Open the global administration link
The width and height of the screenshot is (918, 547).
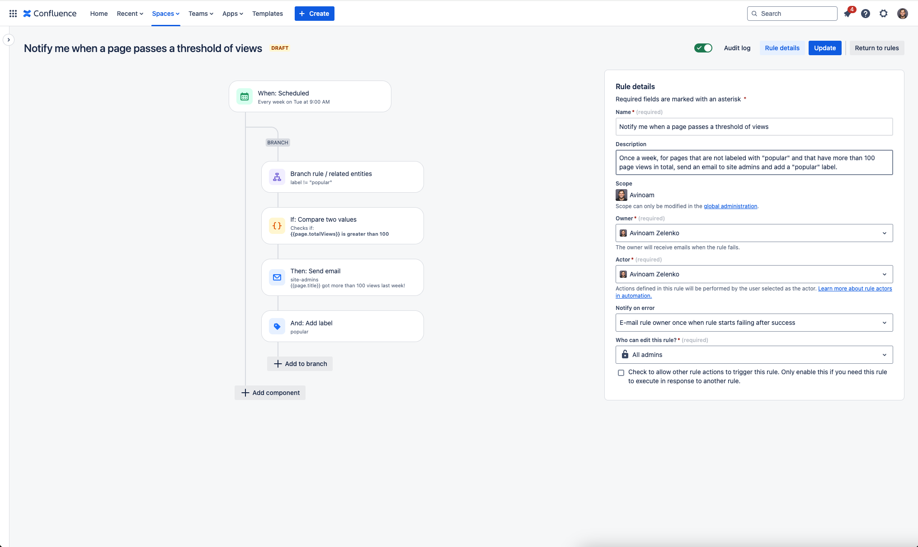pyautogui.click(x=730, y=206)
